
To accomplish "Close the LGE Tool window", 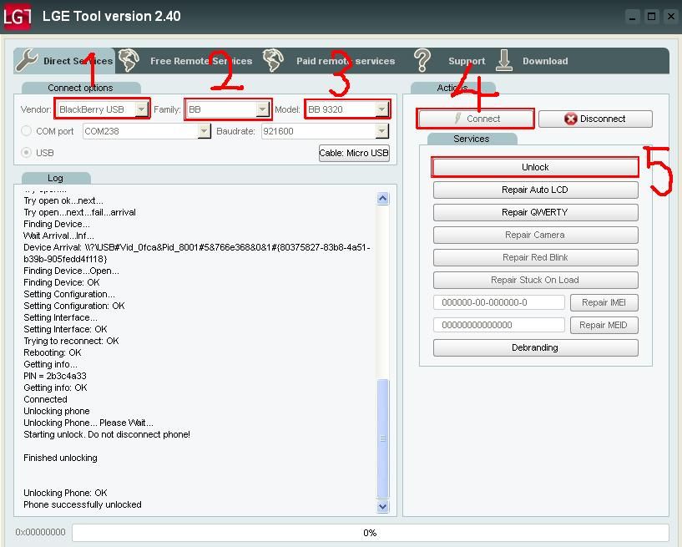I will 671,17.
